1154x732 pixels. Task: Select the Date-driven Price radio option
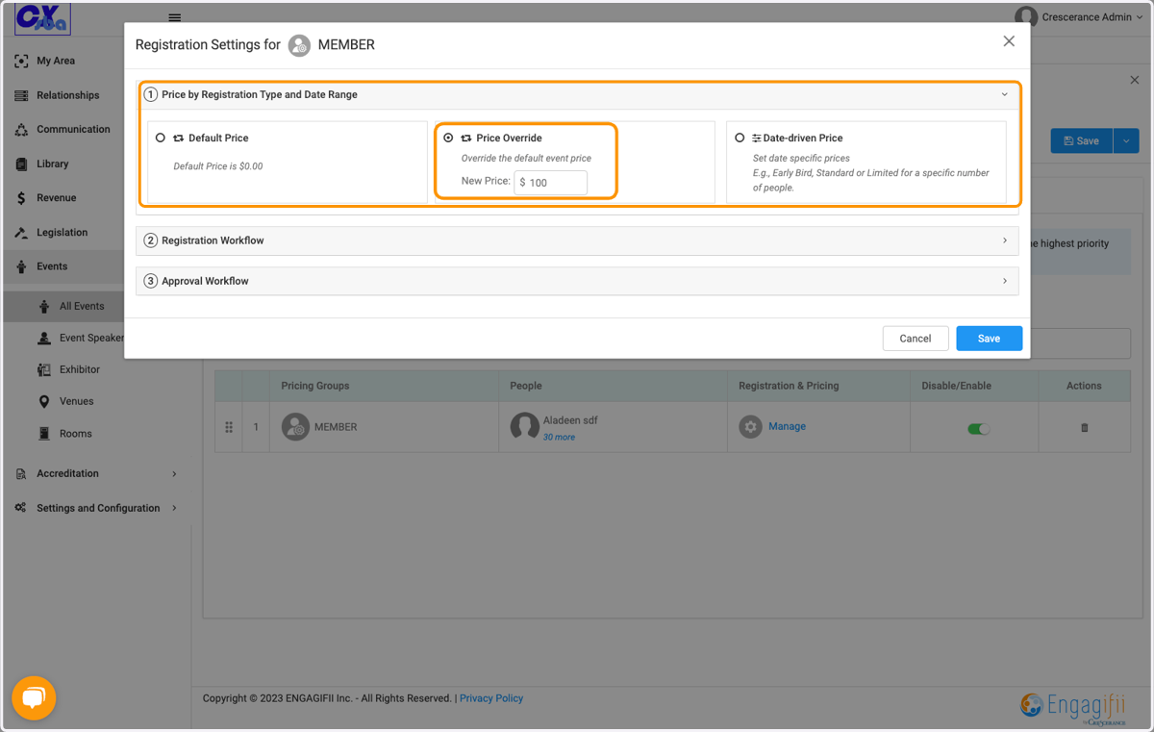coord(740,138)
